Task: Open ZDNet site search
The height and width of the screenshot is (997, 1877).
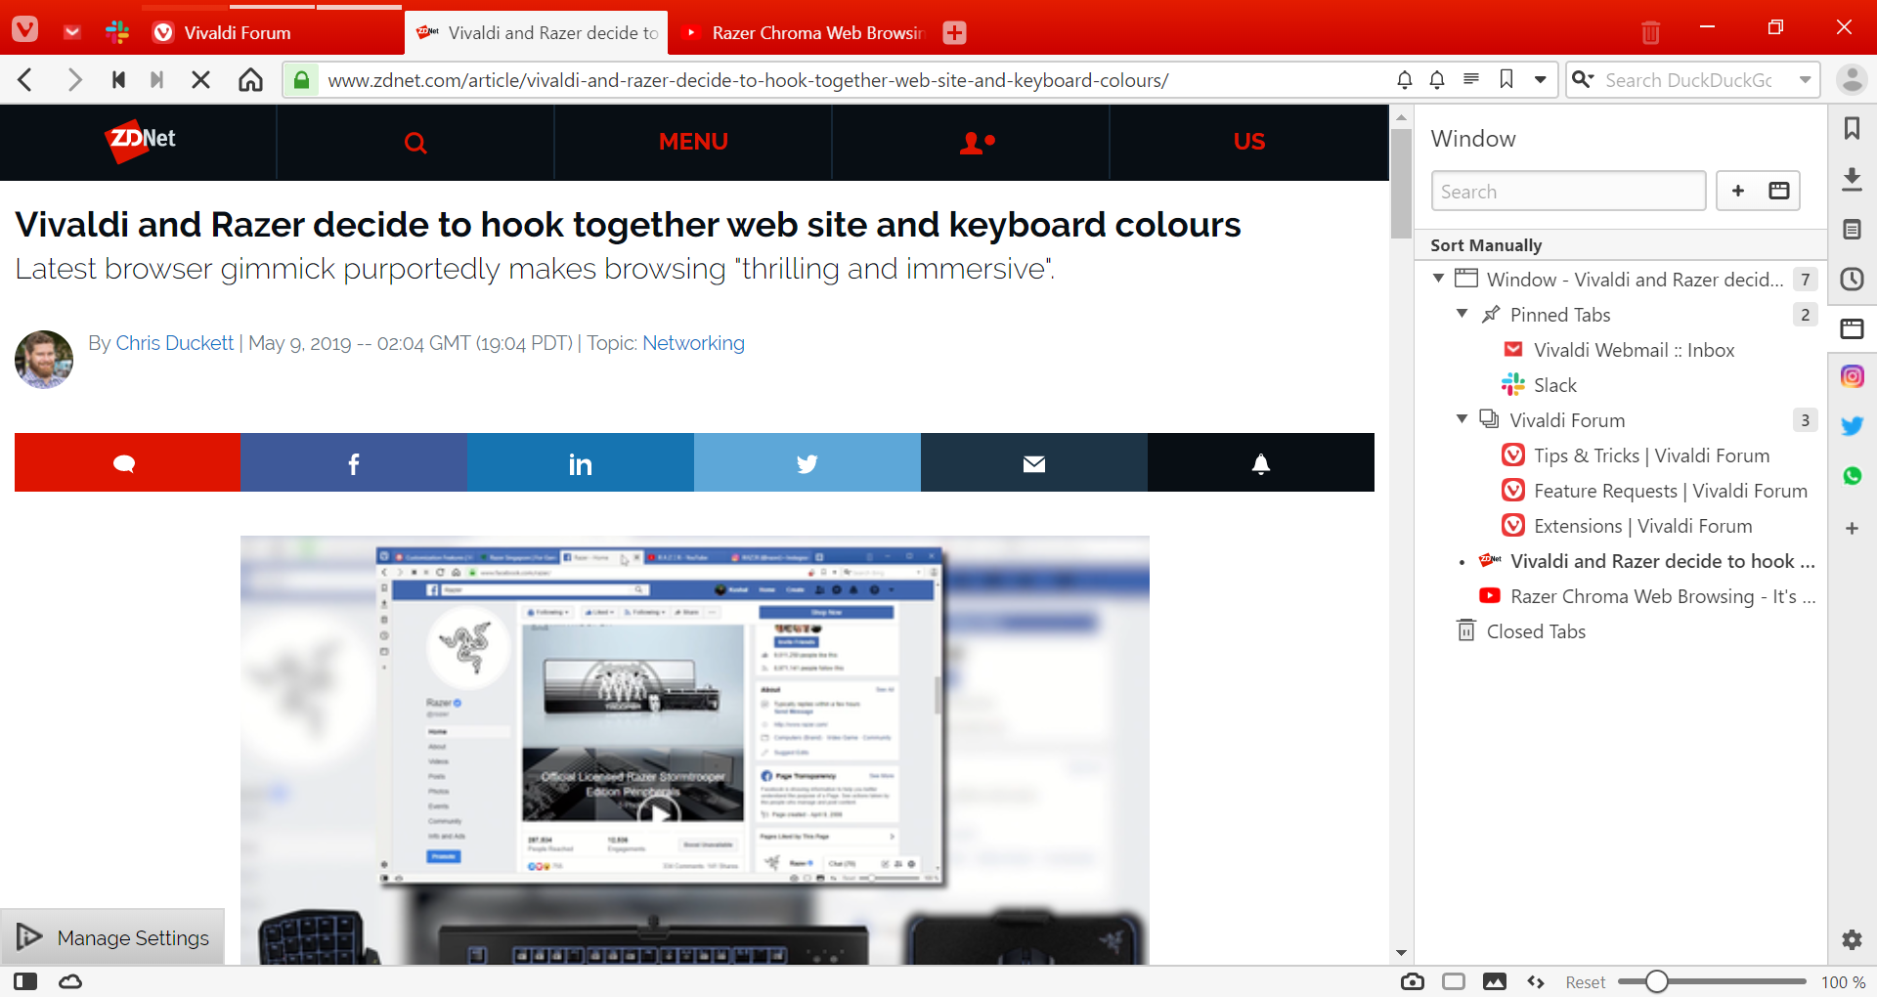Action: tap(415, 143)
